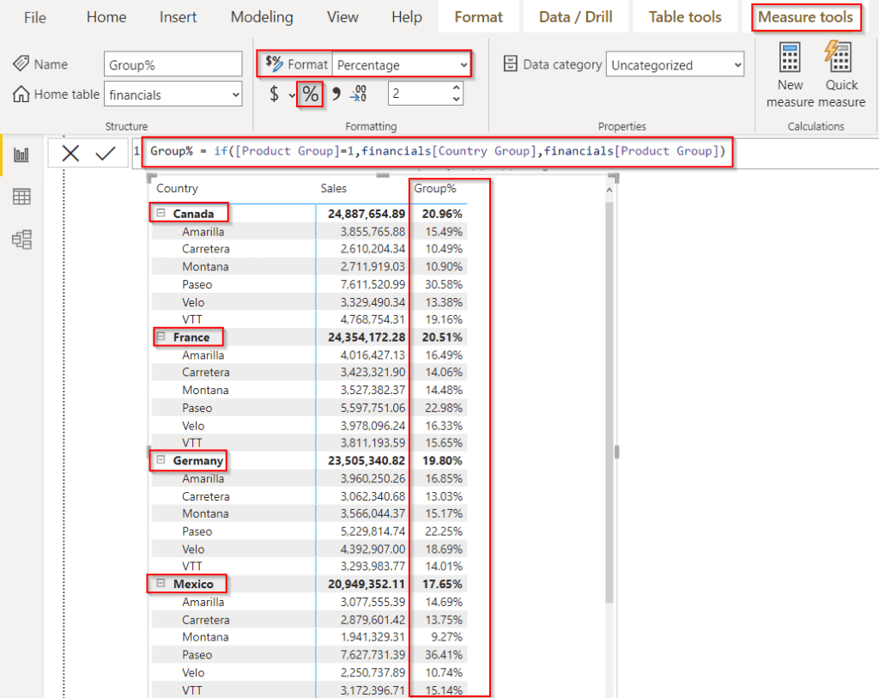Click the percentage format icon
This screenshot has height=698, width=879.
point(310,94)
